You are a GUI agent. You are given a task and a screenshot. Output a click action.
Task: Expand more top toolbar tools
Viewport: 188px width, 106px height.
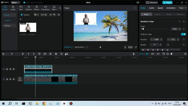pos(60,8)
